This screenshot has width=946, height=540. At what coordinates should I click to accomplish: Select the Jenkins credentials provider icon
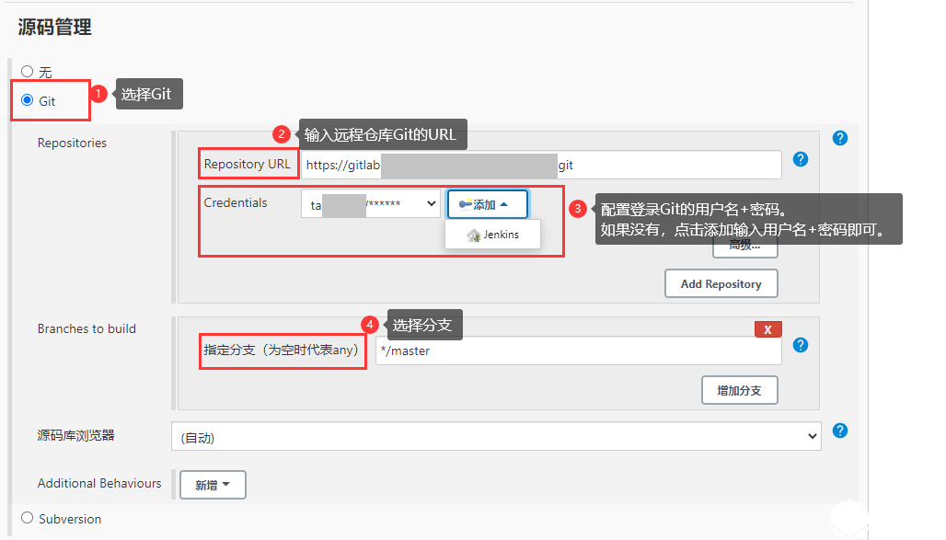pyautogui.click(x=474, y=235)
